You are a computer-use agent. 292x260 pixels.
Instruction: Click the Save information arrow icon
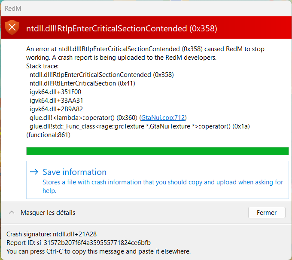[x=34, y=172]
